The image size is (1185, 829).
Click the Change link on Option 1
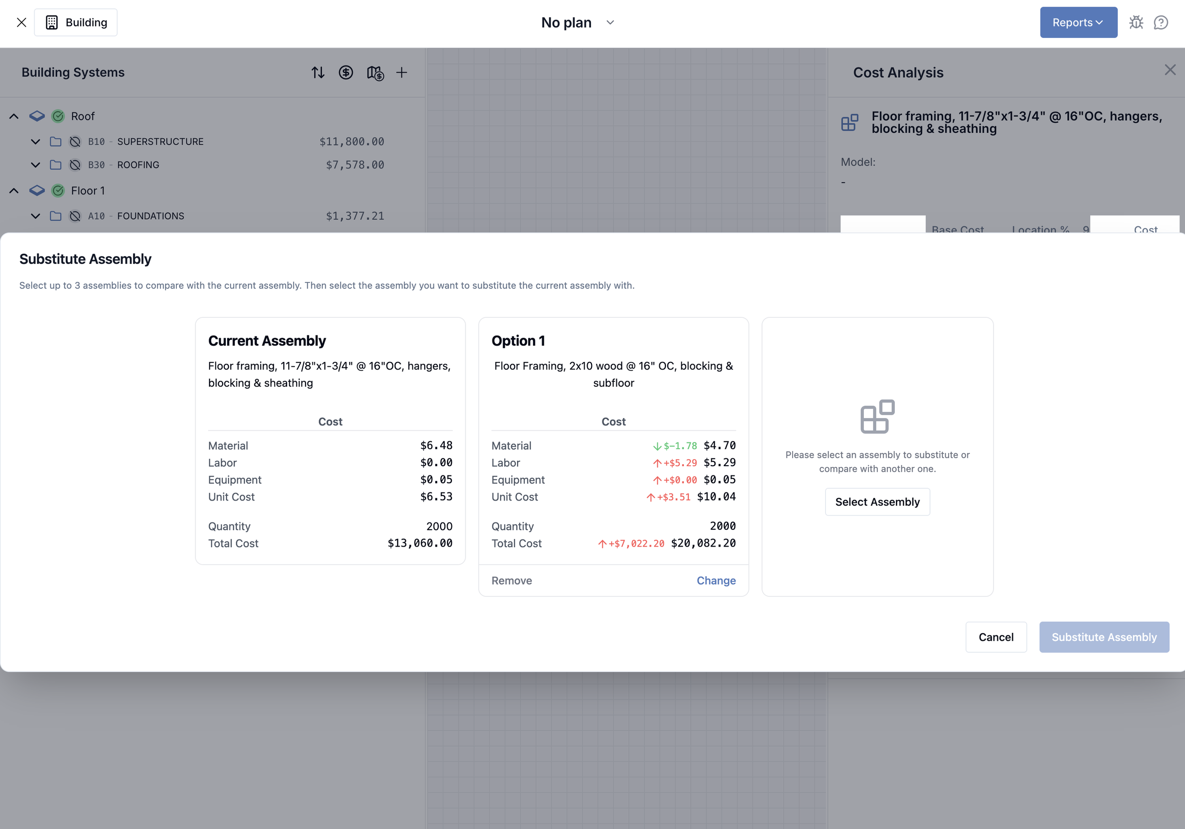[x=716, y=580]
